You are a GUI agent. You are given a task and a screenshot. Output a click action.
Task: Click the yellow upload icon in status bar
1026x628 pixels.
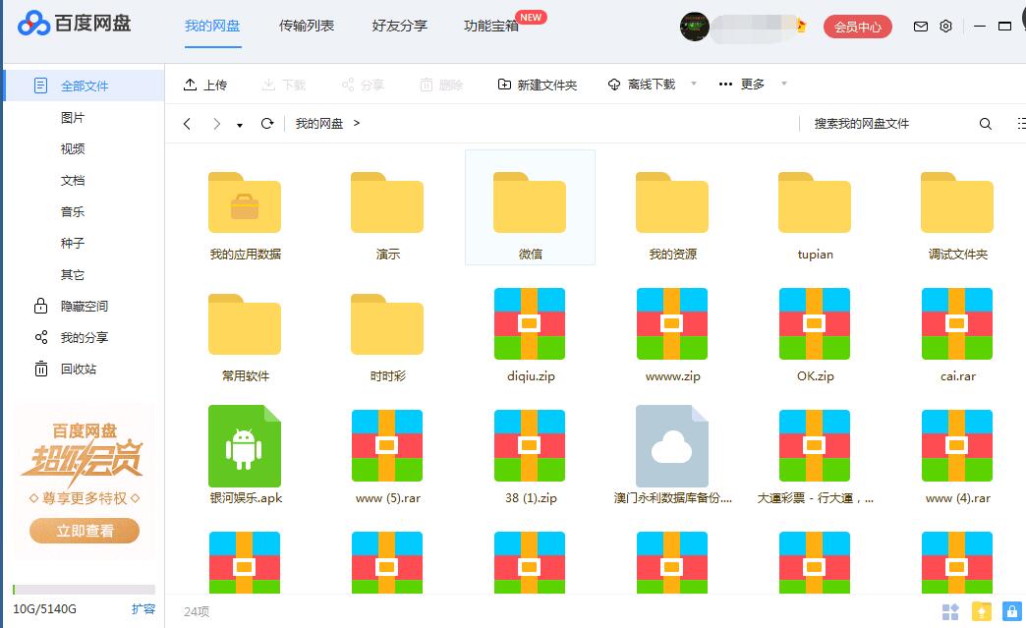(981, 611)
